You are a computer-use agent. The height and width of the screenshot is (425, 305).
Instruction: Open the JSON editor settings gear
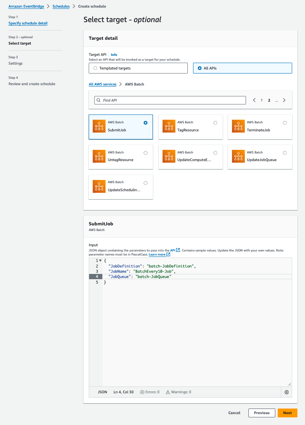click(x=287, y=392)
